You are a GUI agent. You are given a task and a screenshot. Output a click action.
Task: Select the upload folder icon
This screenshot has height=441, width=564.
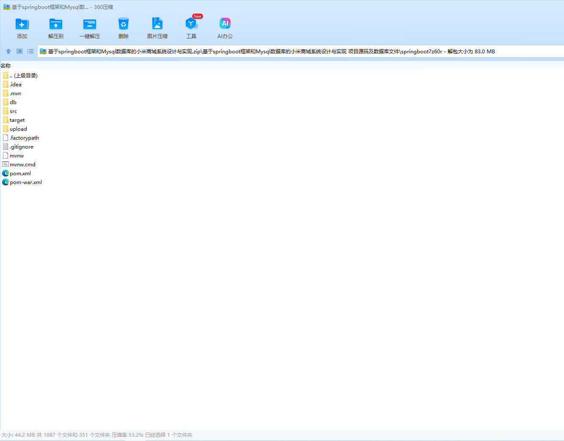[6, 129]
